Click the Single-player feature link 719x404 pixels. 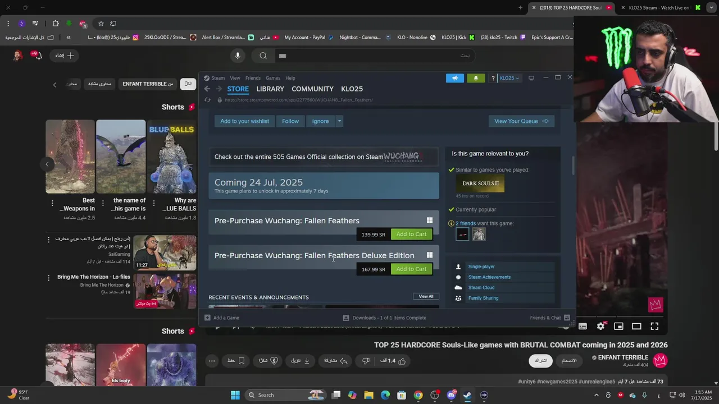[481, 267]
